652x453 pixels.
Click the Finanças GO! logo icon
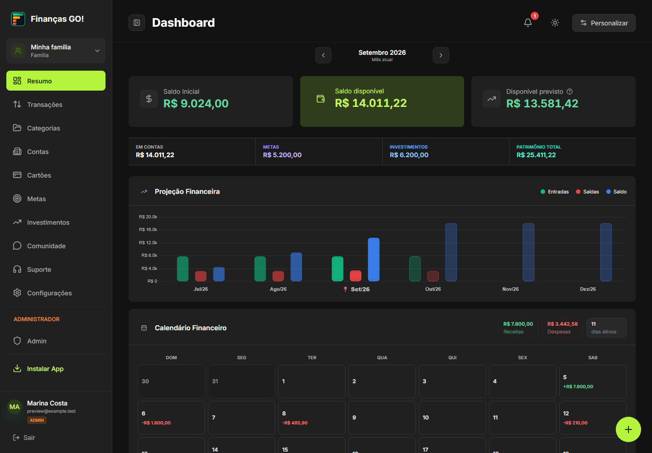tap(18, 19)
